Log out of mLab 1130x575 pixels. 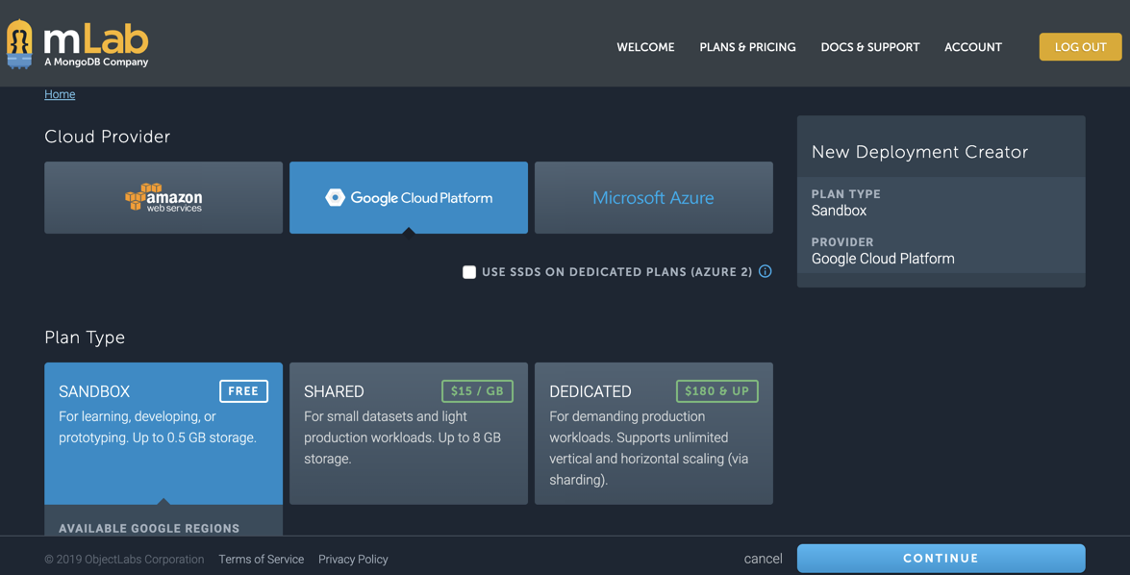[1079, 46]
